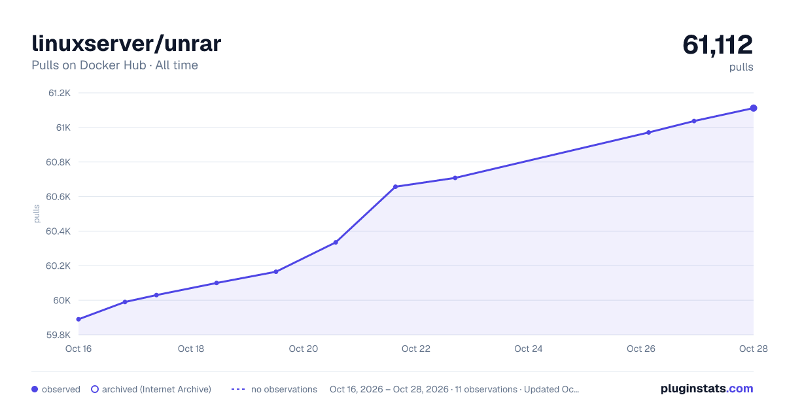Click the 61K y-axis label
This screenshot has height=412, width=785.
click(63, 128)
